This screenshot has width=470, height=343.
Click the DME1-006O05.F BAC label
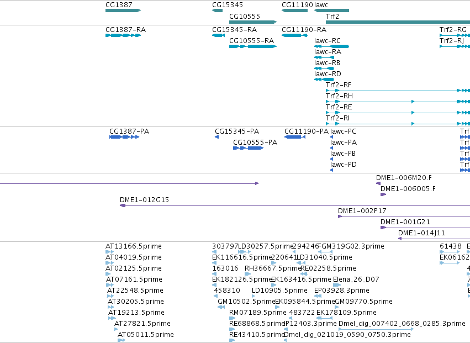[408, 189]
